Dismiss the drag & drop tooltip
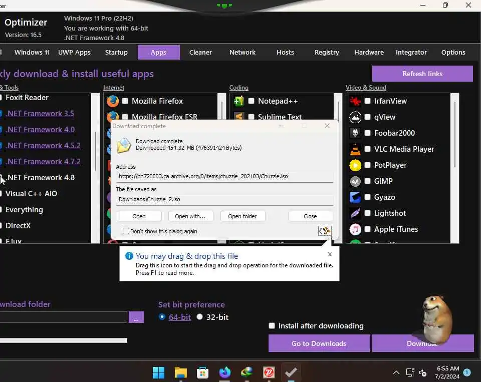Screen dimensions: 481x382 [330, 254]
